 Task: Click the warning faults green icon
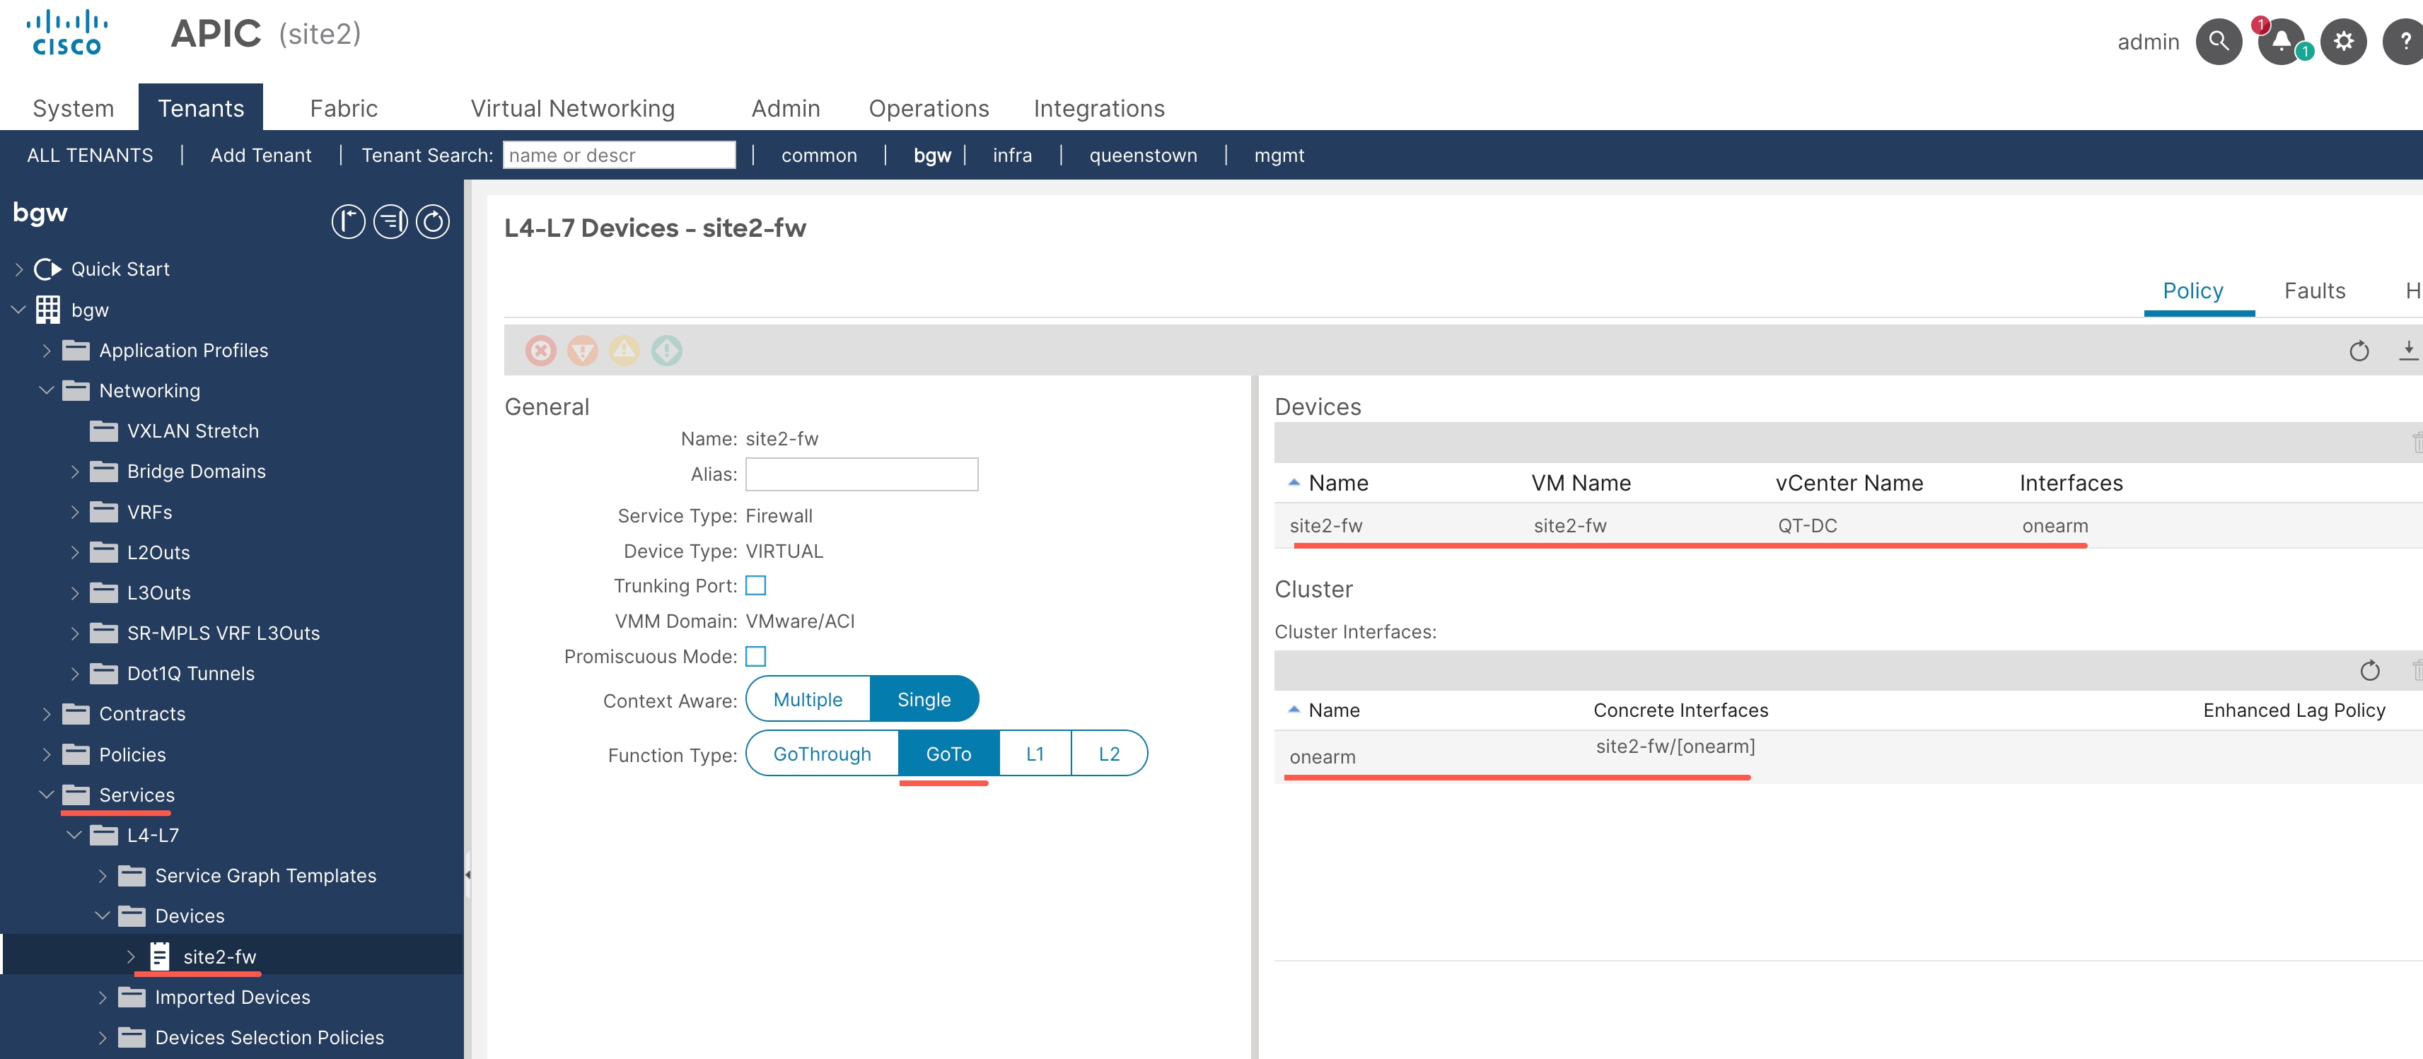click(667, 351)
